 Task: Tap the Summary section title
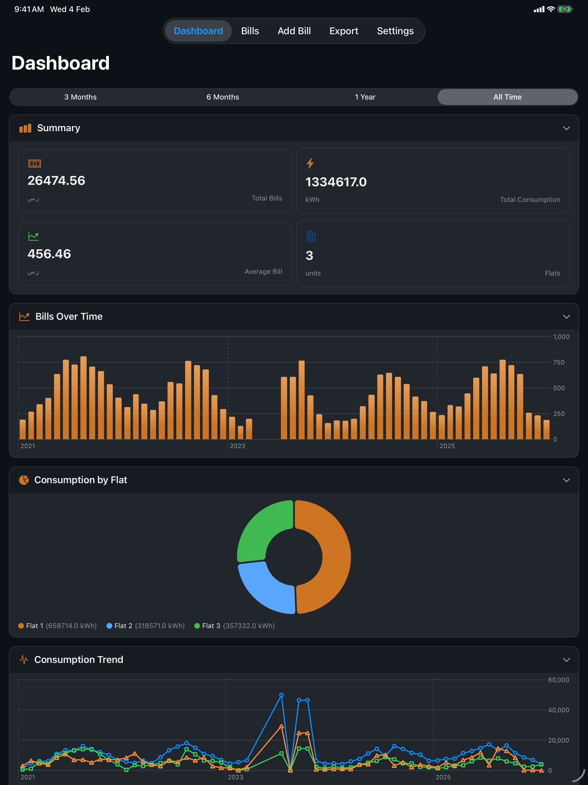tap(58, 128)
